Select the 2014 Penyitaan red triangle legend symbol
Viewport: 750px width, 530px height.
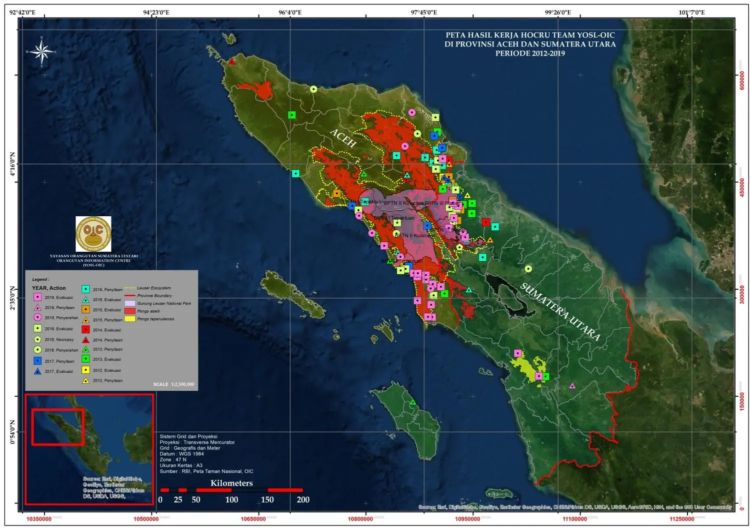(85, 340)
